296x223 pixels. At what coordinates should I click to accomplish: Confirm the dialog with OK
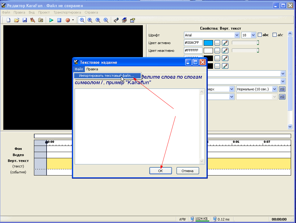pyautogui.click(x=161, y=171)
